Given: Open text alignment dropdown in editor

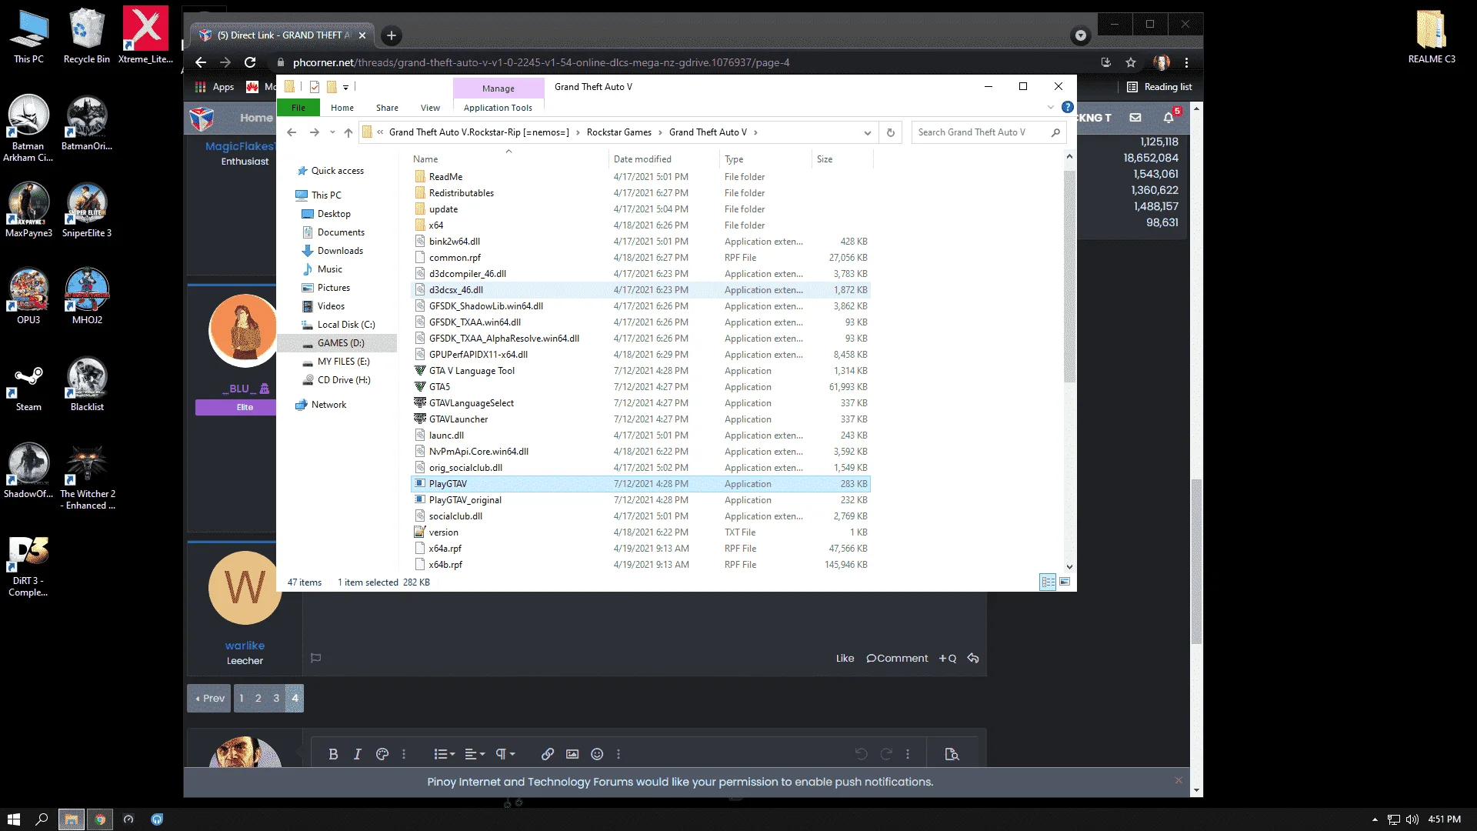Looking at the screenshot, I should coord(475,754).
